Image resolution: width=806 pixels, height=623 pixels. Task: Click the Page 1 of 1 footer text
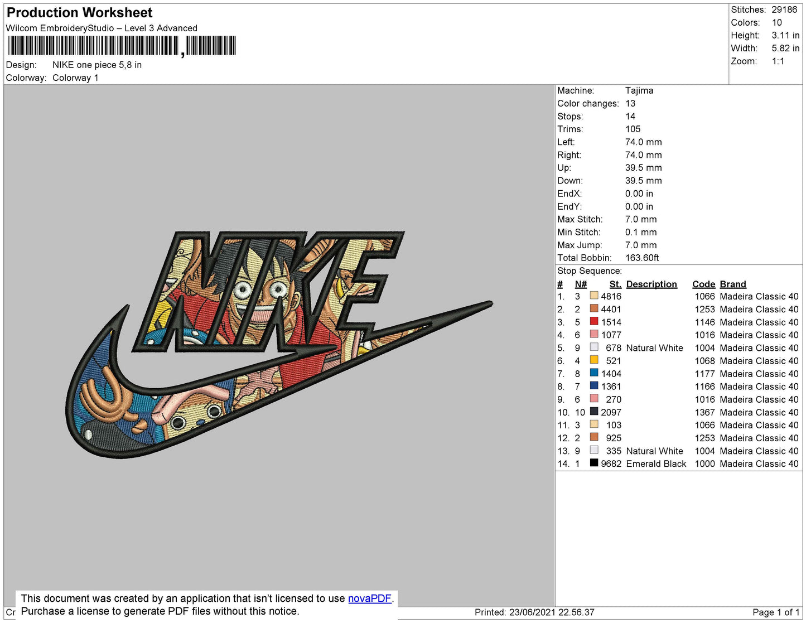(x=775, y=612)
